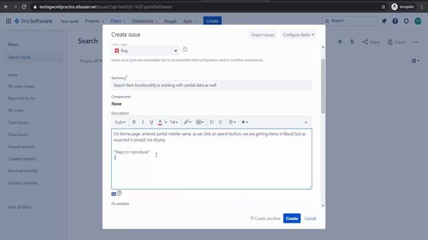This screenshot has width=428, height=240.
Task: Open the Configure fields dropdown
Action: (x=298, y=35)
